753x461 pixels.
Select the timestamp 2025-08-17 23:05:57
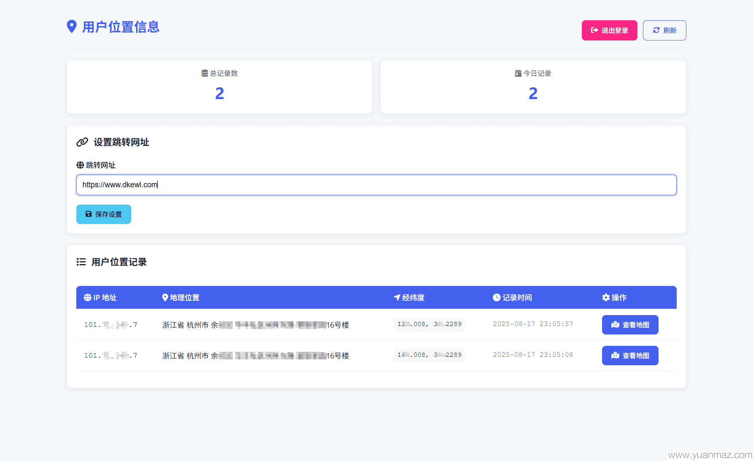533,324
